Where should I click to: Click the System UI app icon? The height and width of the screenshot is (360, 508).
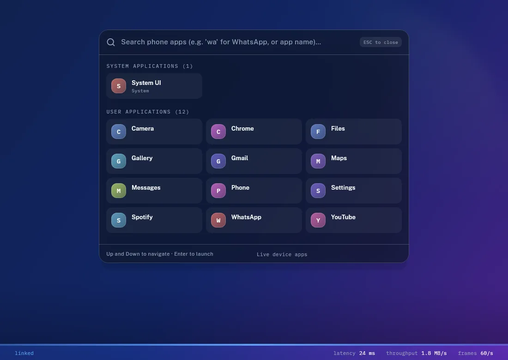coord(119,86)
